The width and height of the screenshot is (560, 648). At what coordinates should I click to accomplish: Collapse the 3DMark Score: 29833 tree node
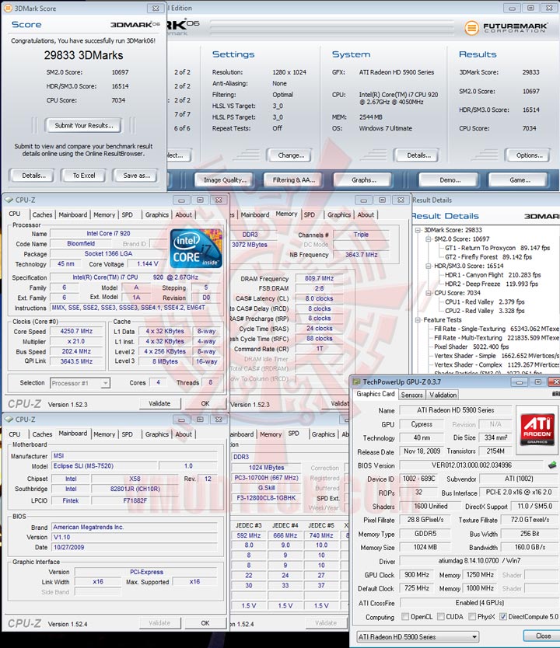click(x=418, y=230)
